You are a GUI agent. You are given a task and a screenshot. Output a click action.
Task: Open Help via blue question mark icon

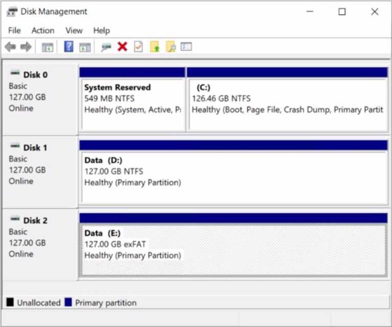69,47
